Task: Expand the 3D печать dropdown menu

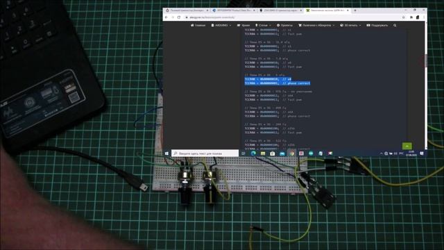Action: 350,25
